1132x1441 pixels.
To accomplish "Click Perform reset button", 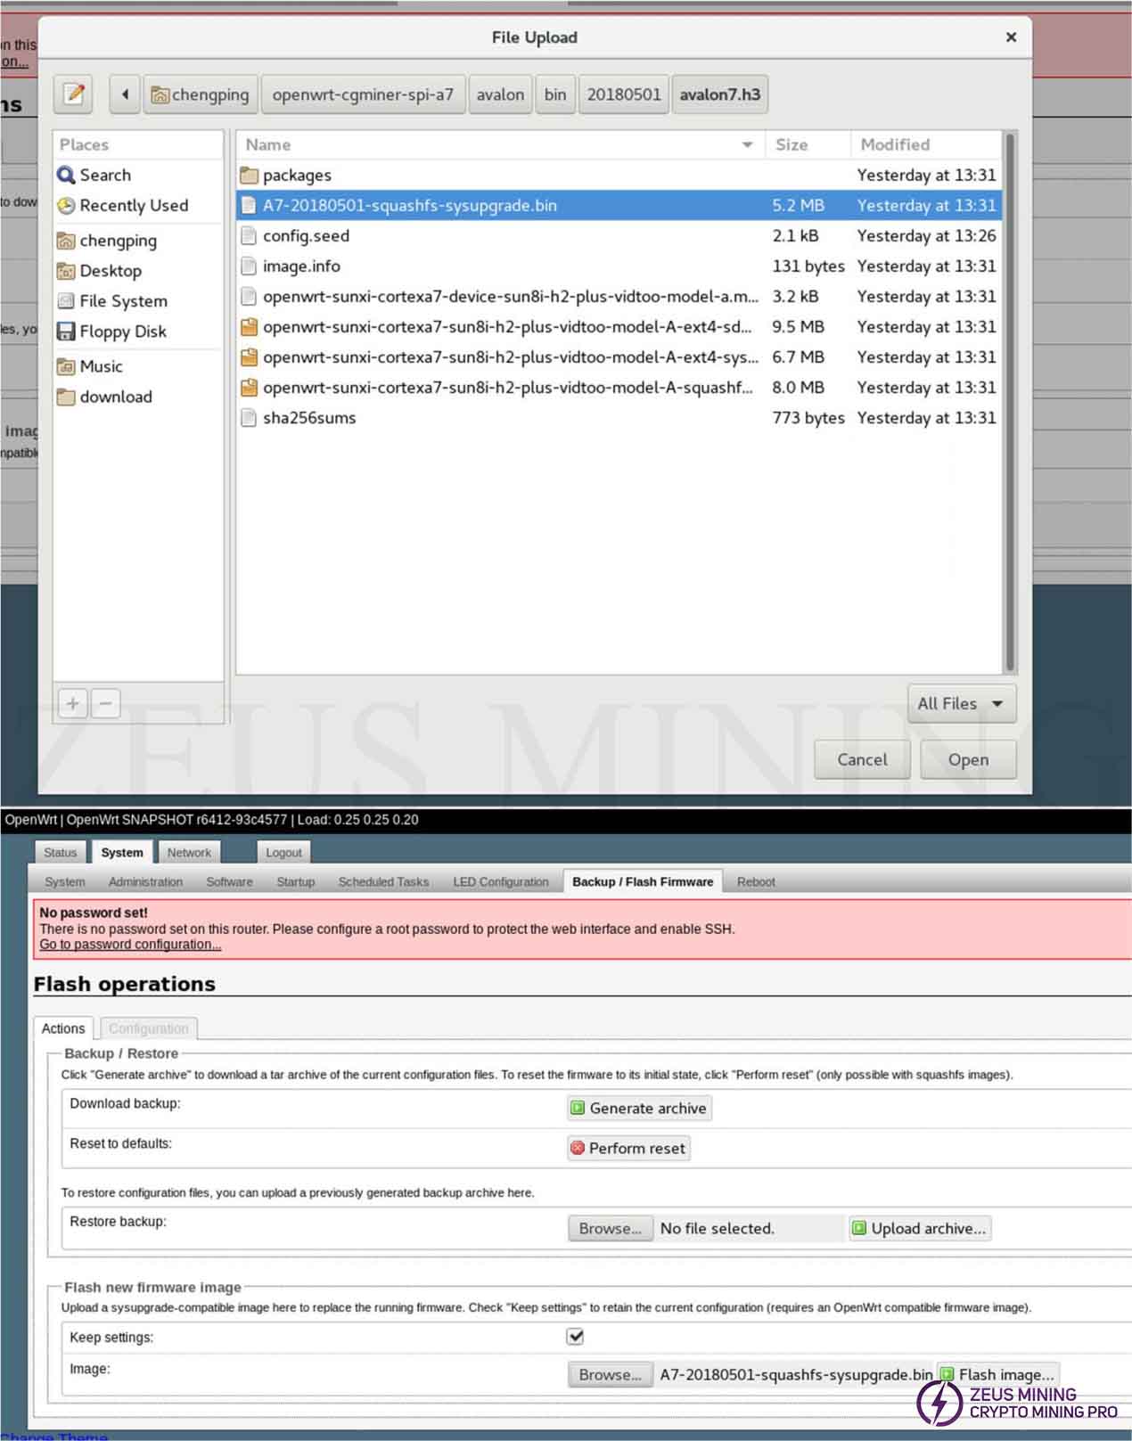I will (628, 1149).
